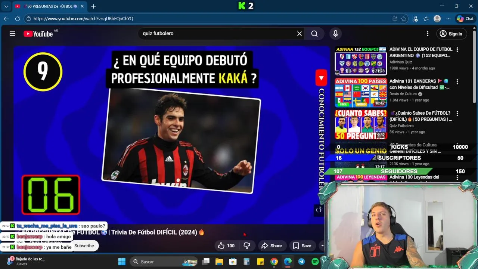The height and width of the screenshot is (269, 478).
Task: Open Microsoft Store from the taskbar
Action: (x=233, y=262)
